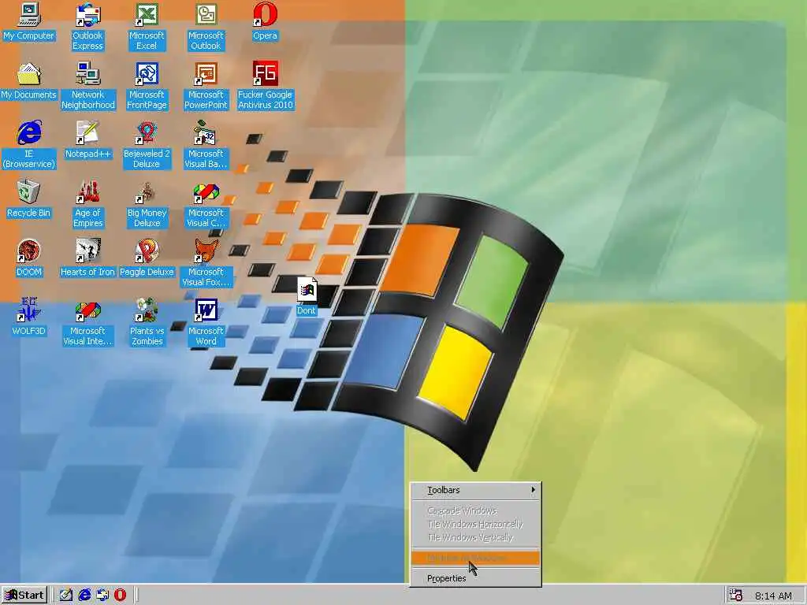The image size is (807, 605).
Task: Open Properties from the taskbar context menu
Action: coord(475,578)
